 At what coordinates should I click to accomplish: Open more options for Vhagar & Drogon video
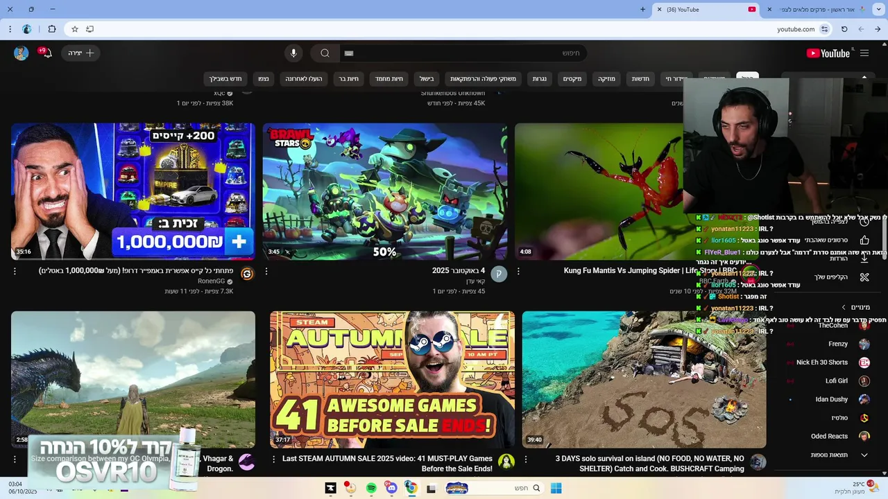point(15,459)
